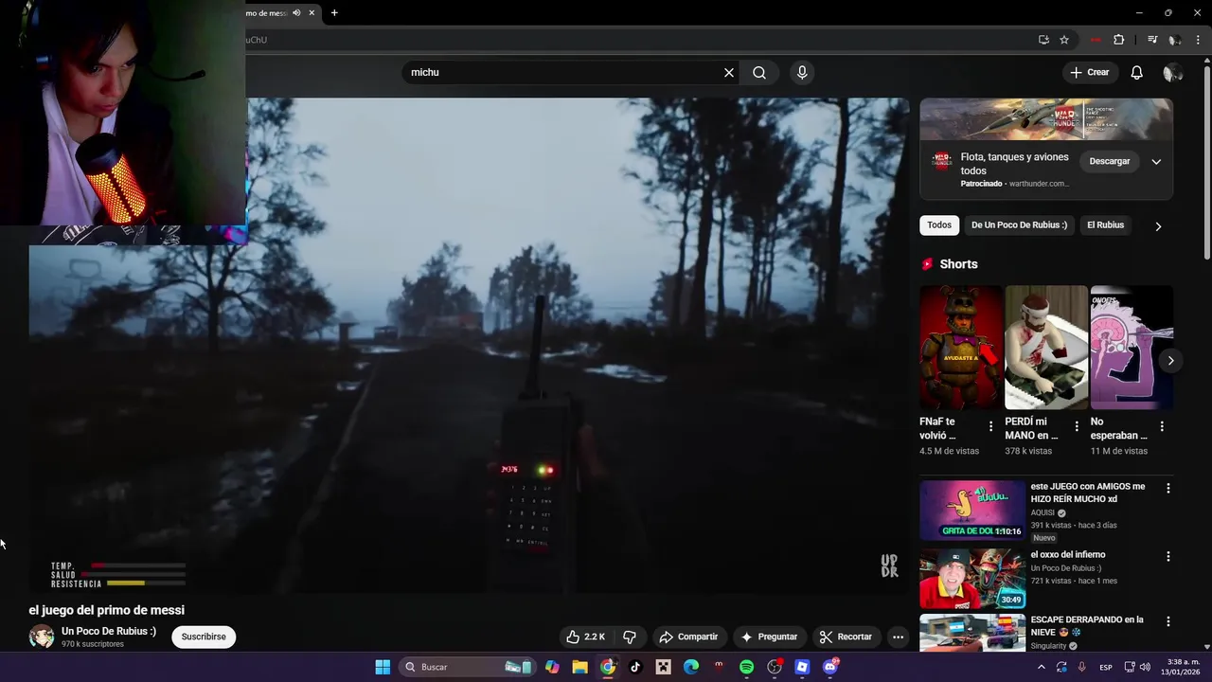Open the 'No esperaban' short thumbnail
1212x682 pixels.
tap(1132, 348)
